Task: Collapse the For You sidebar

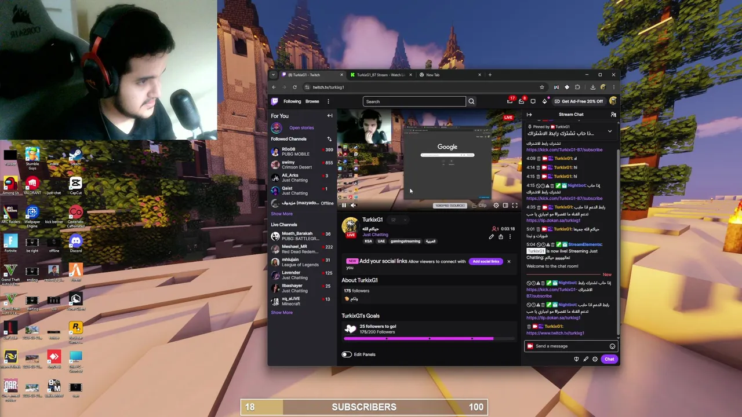Action: (330, 116)
